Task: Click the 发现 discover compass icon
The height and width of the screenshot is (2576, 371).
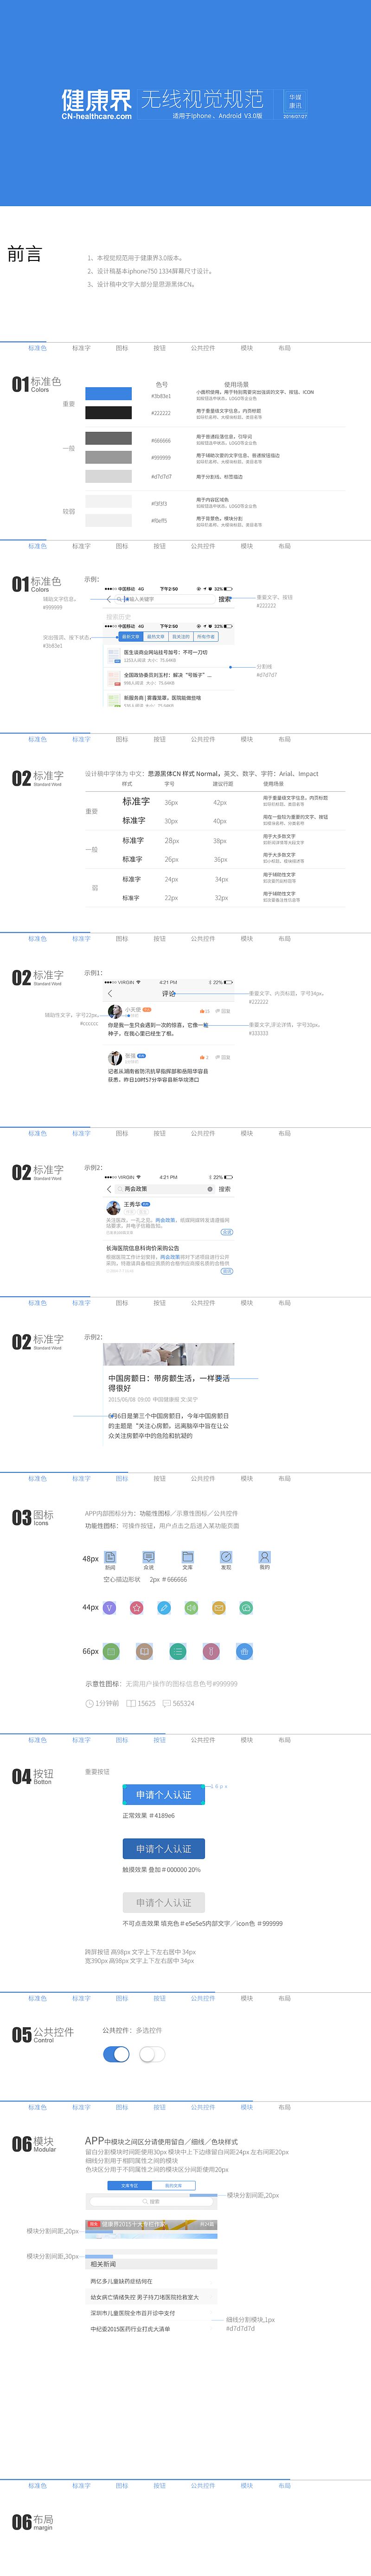Action: [226, 1557]
